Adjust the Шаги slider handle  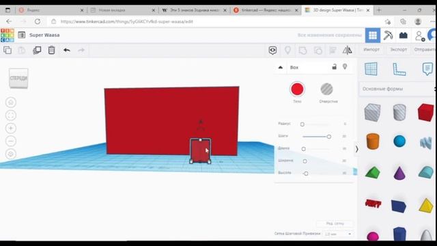coord(329,137)
